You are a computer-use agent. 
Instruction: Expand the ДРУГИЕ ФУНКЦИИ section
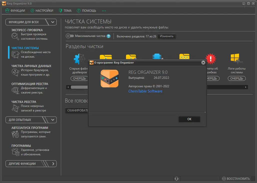click(53, 164)
